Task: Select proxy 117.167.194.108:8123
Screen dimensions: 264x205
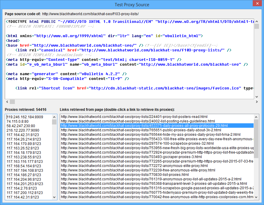Action: [25, 171]
